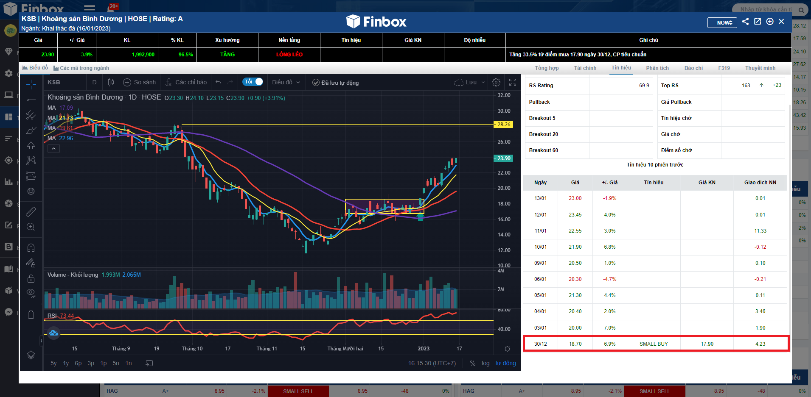Click the search field top right
The width and height of the screenshot is (811, 397).
(x=769, y=9)
